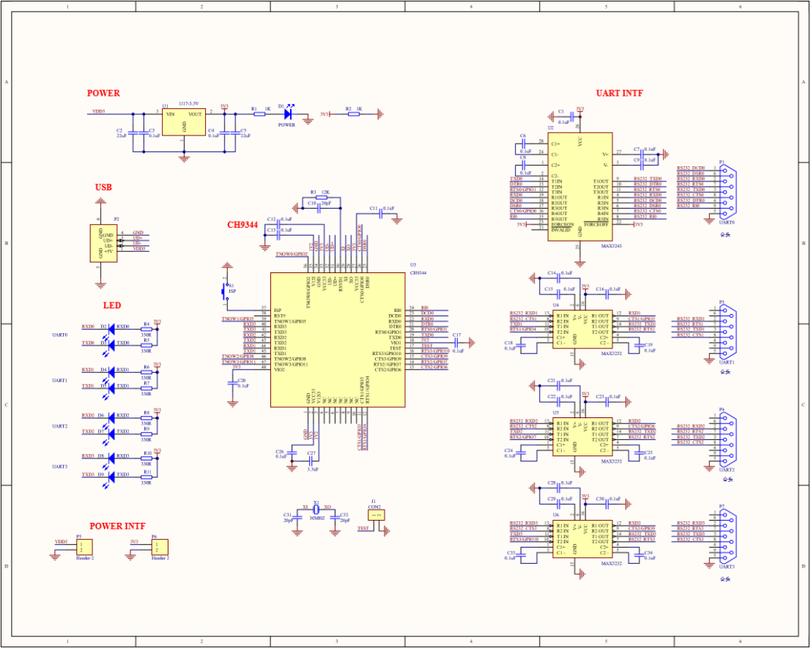Click the 'UART0' label in LED section
This screenshot has height=648, width=811.
[60, 335]
